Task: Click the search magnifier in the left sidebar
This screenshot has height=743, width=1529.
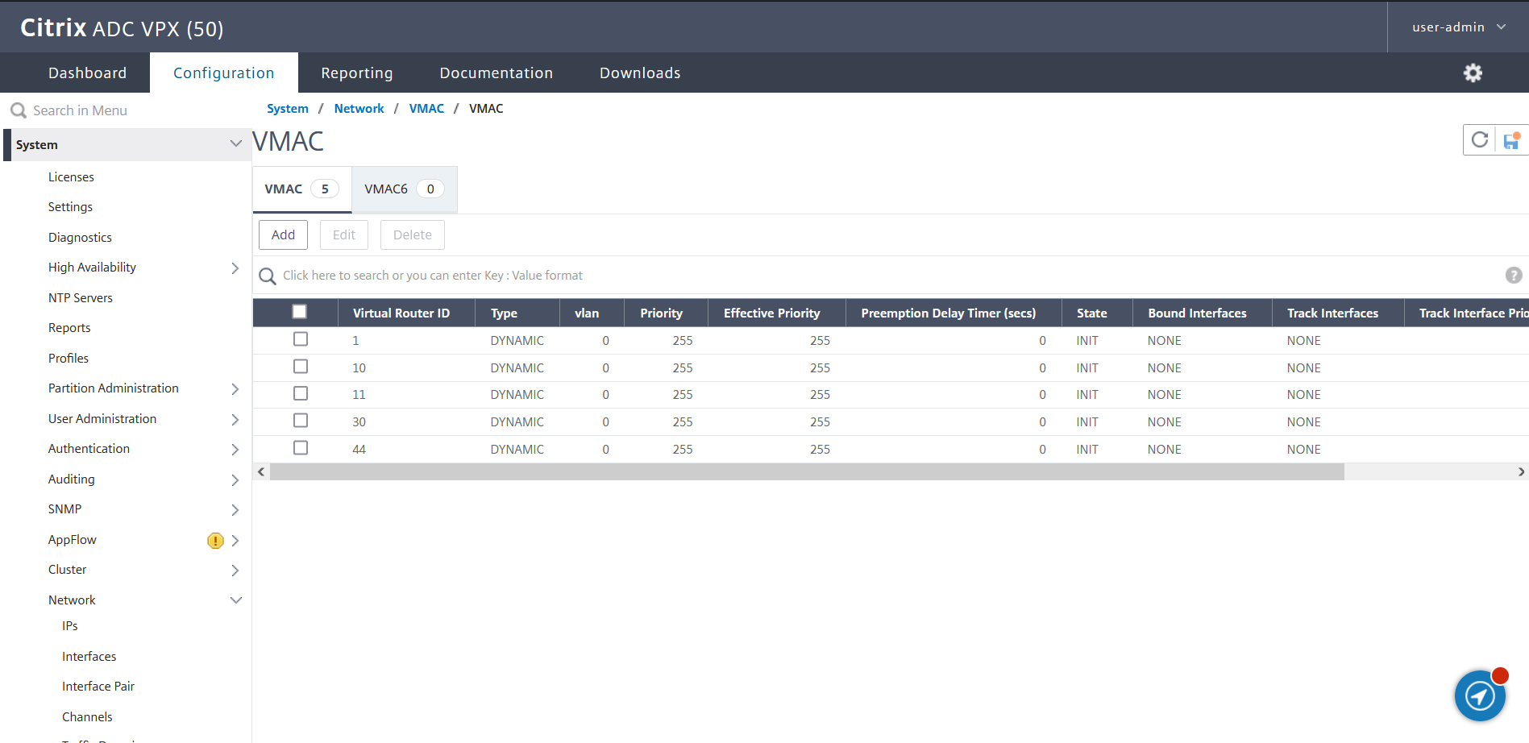Action: [x=18, y=110]
